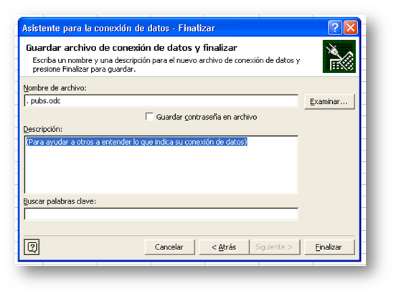Click the 'Buscar palabras clave:' label

(x=60, y=201)
